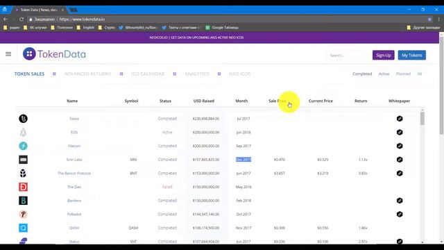Screen dimensions: 444x250
Task: Click the Filecoin token logo
Action: [x=23, y=146]
